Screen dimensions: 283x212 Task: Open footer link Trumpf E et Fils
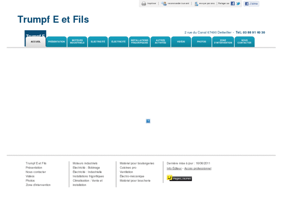[x=36, y=163]
